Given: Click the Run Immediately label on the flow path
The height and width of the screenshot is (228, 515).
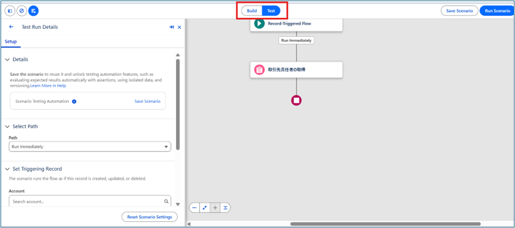Looking at the screenshot, I should click(x=296, y=41).
